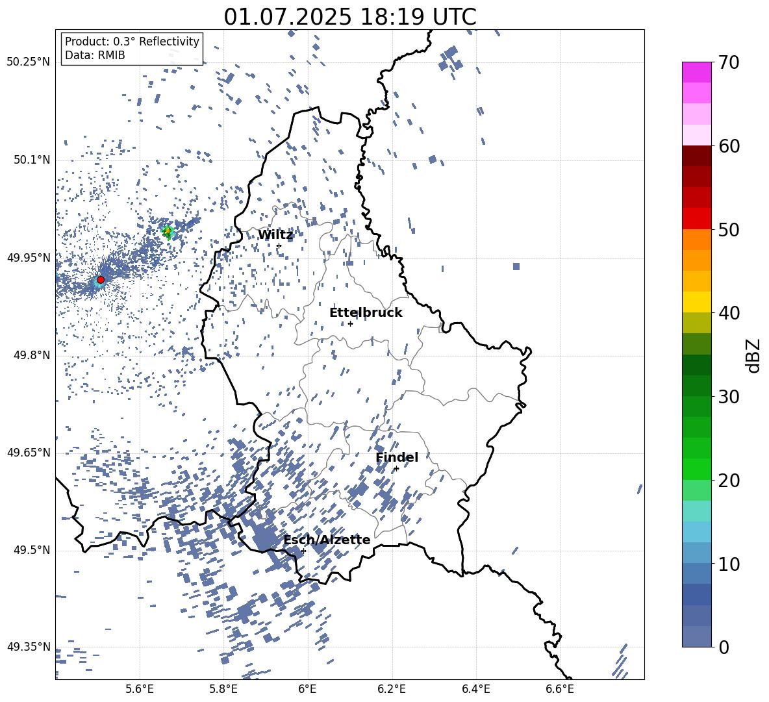Click the 6.4°E longitude label
The height and width of the screenshot is (702, 769).
click(475, 689)
